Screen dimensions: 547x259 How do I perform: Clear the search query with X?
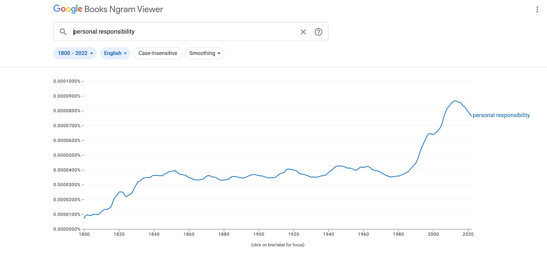coord(303,32)
